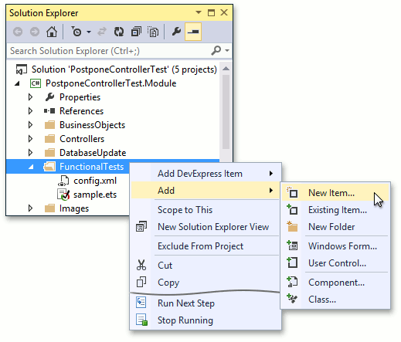Image resolution: width=401 pixels, height=342 pixels.
Task: Click Component... in Add submenu
Action: click(335, 283)
